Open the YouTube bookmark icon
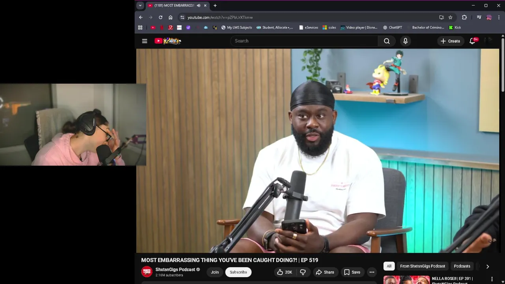 tap(153, 28)
